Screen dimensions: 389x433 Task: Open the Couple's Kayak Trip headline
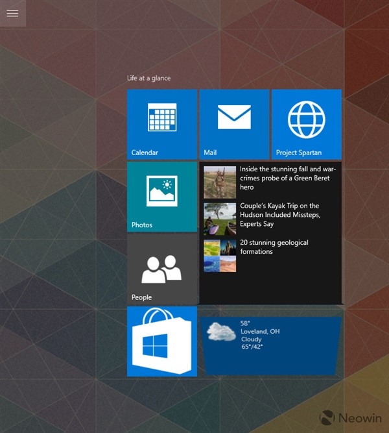pos(280,215)
